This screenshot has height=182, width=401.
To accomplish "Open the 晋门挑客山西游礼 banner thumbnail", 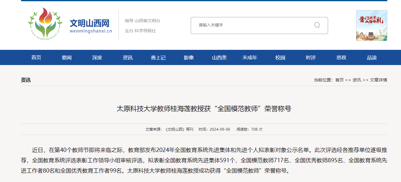I will click(x=371, y=26).
